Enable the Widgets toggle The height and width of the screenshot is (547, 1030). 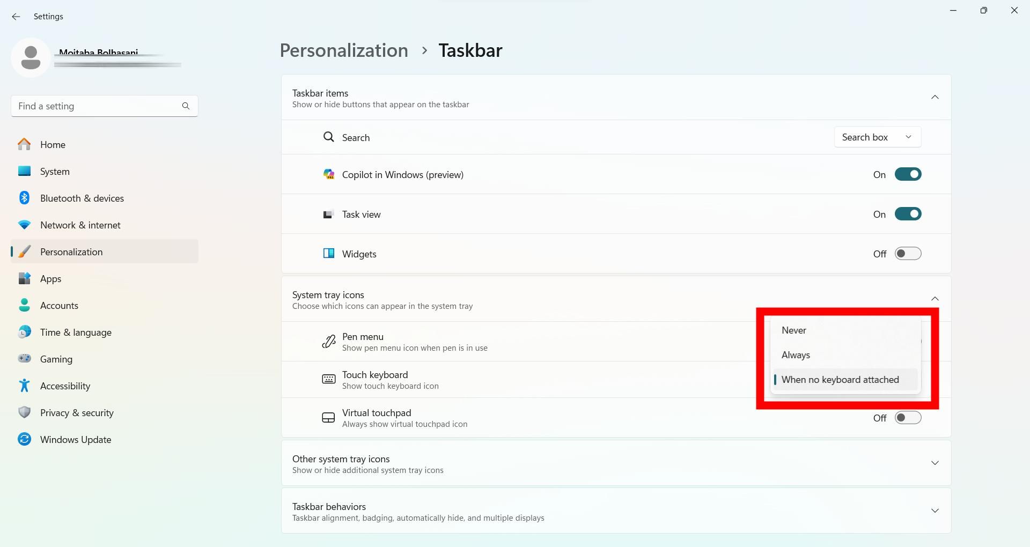(x=908, y=254)
